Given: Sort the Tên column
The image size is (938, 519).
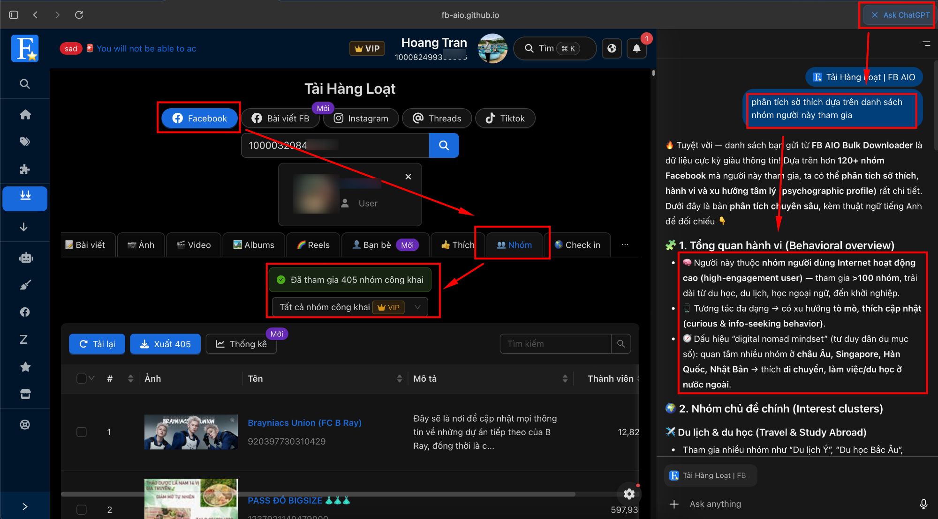Looking at the screenshot, I should pyautogui.click(x=399, y=378).
